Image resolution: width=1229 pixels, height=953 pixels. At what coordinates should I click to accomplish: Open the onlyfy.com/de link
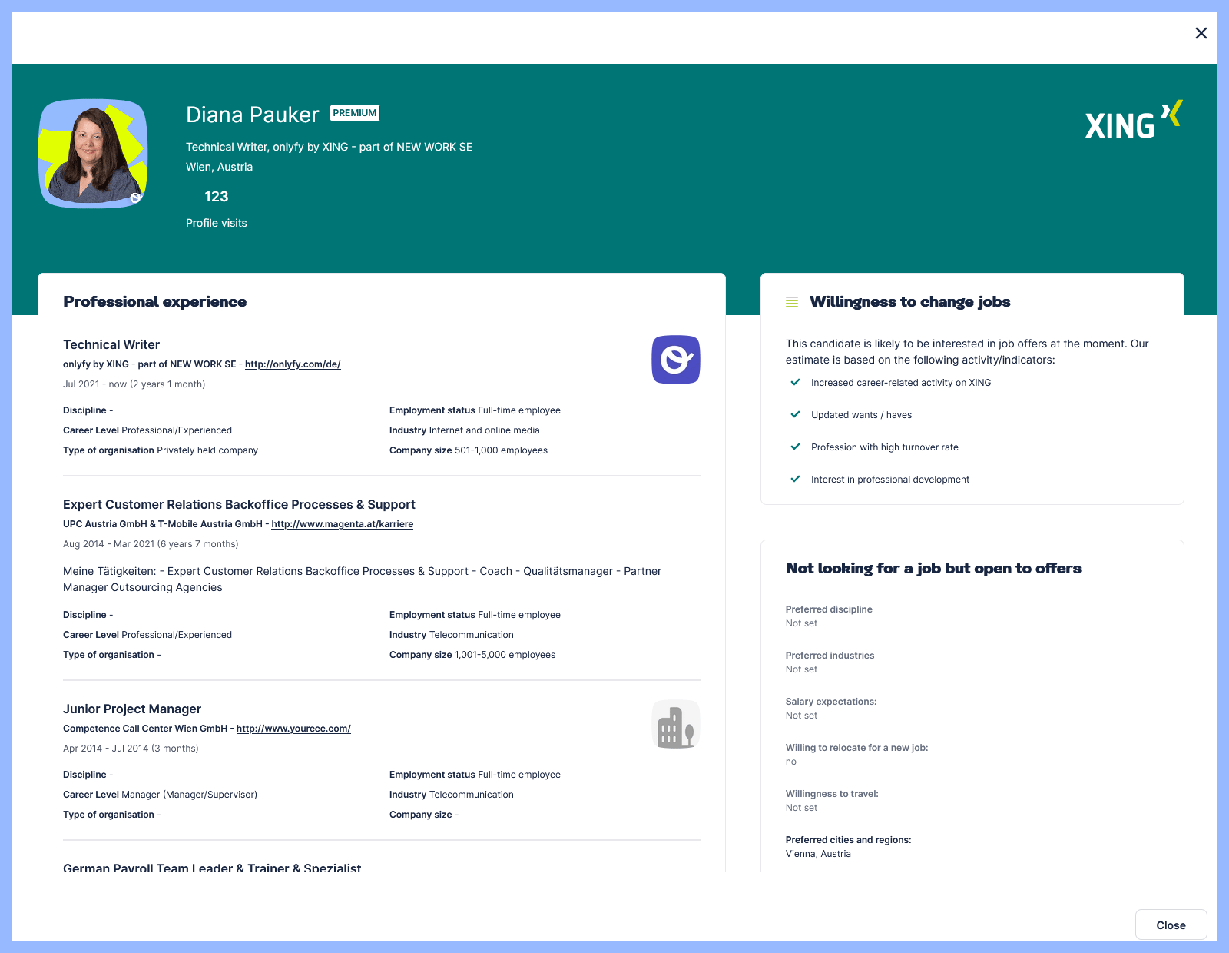coord(293,364)
